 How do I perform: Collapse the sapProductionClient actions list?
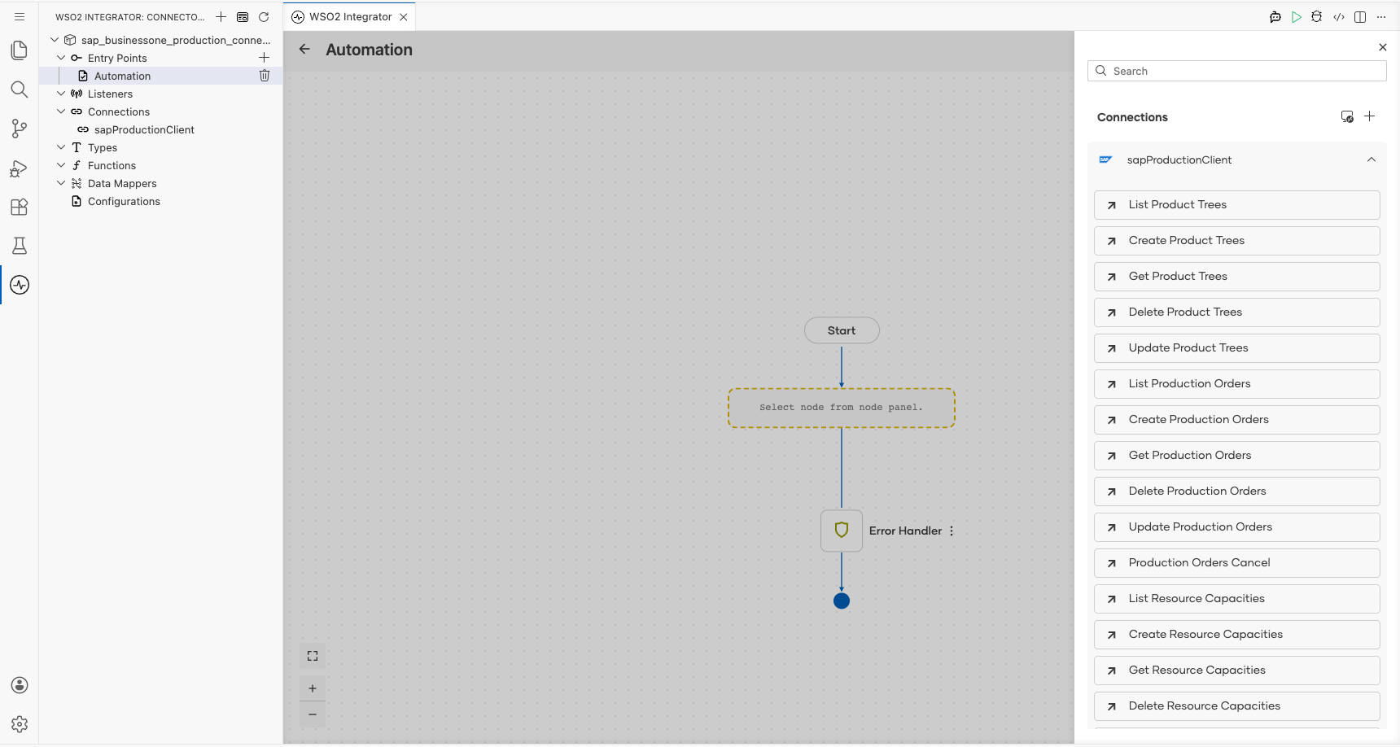[x=1372, y=159]
